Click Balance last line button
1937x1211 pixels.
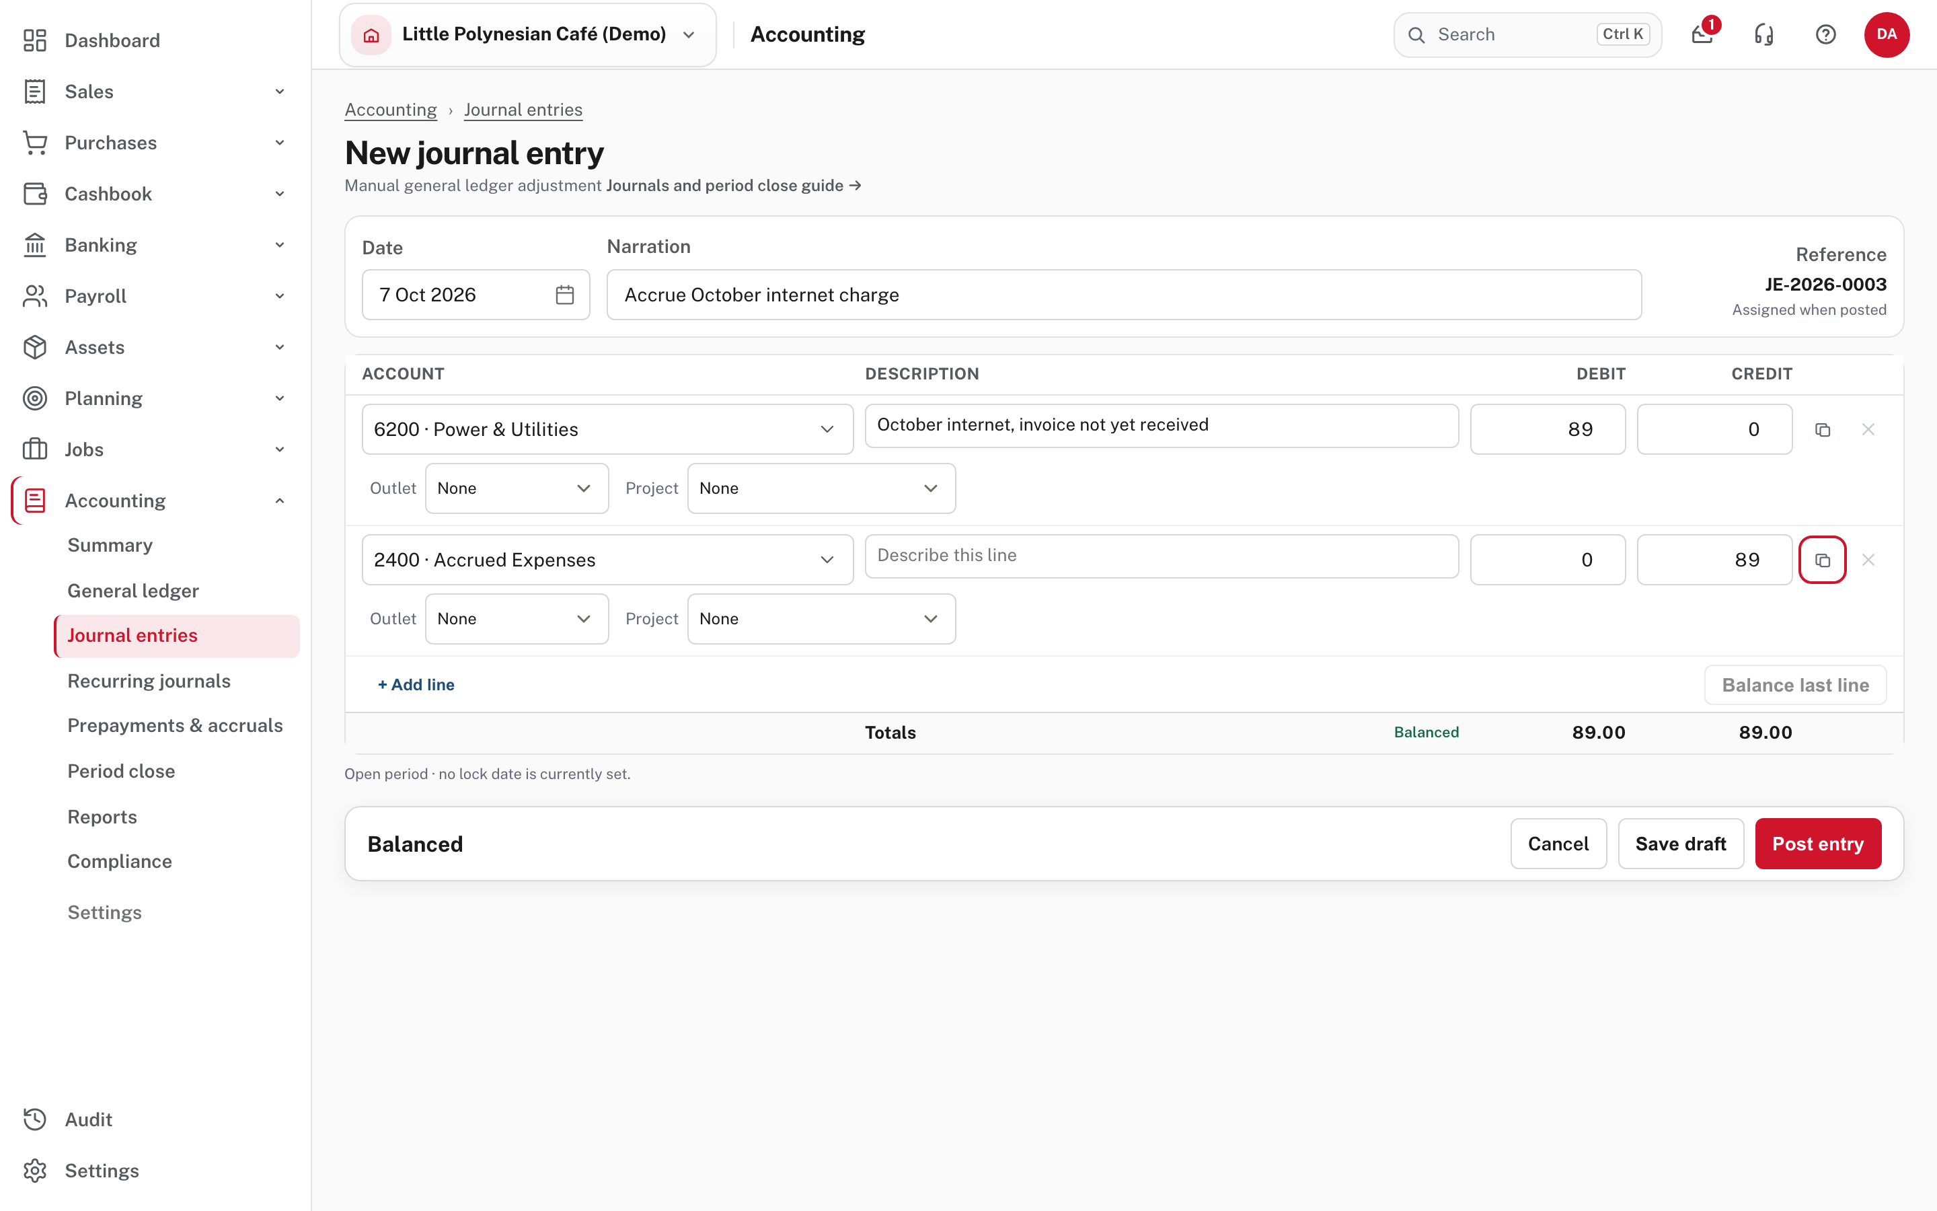coord(1795,685)
